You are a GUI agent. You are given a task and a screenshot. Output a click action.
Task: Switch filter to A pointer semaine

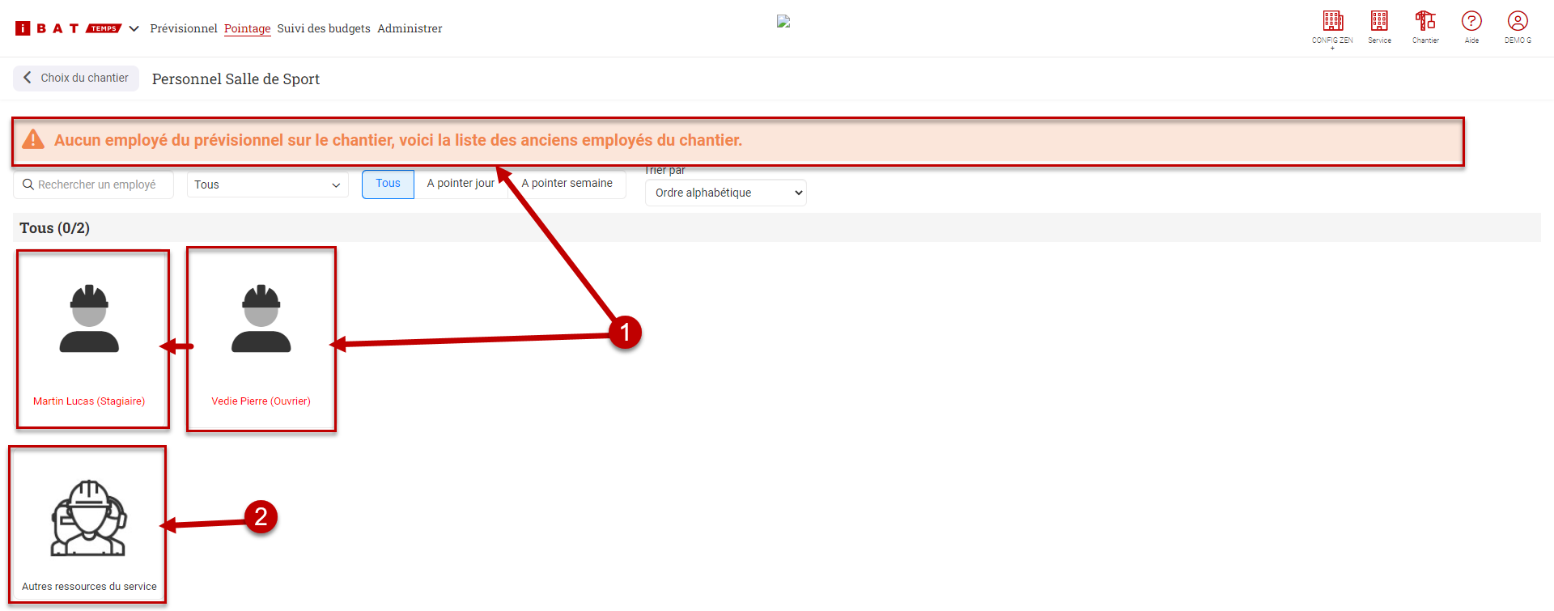pos(567,184)
